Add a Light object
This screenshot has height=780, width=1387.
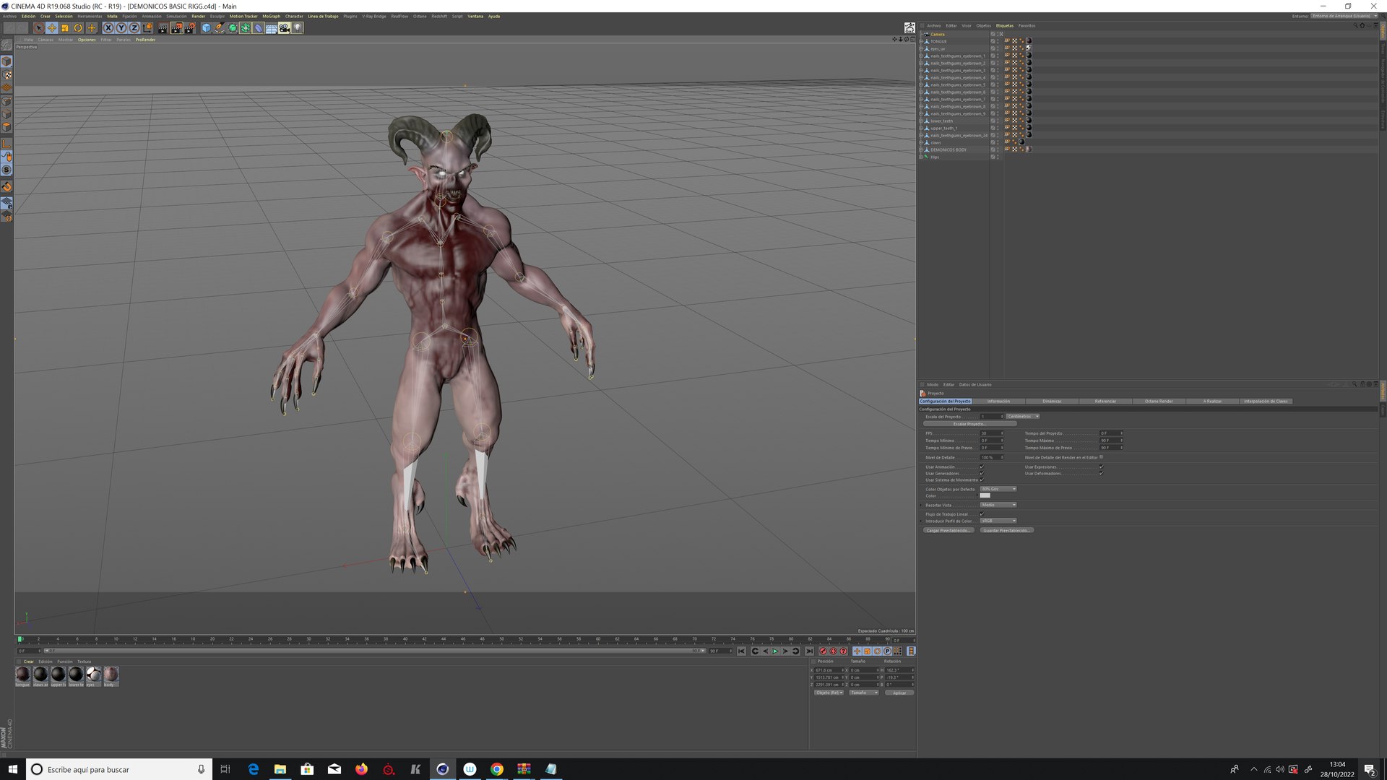(x=298, y=27)
